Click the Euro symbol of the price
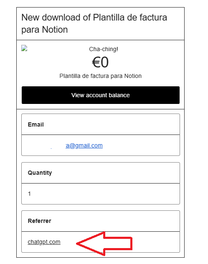Screen dimensions: 208x264 96,62
